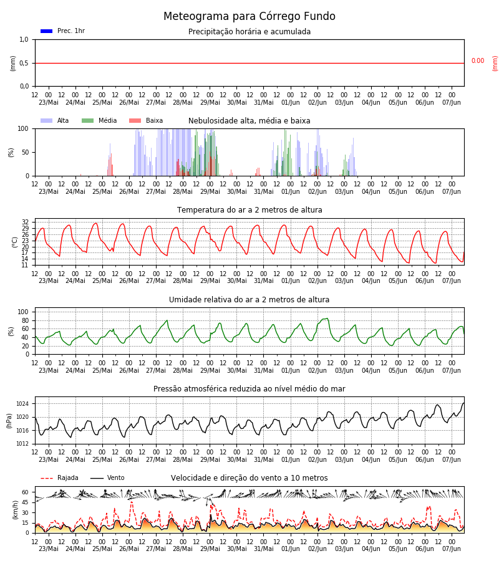Click the Pressão atmosférica chart title
This screenshot has height=561, width=499.
pyautogui.click(x=249, y=388)
